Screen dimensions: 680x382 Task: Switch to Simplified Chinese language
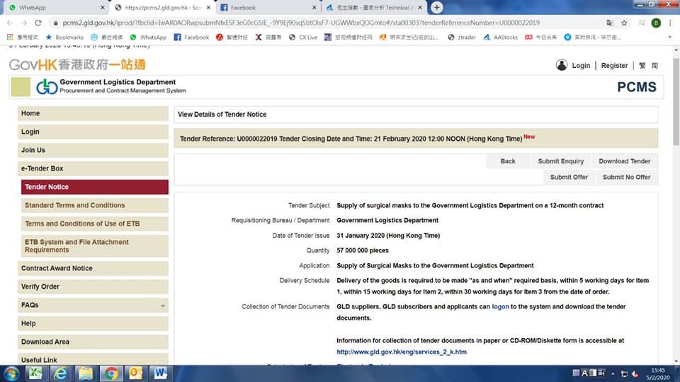click(x=654, y=65)
